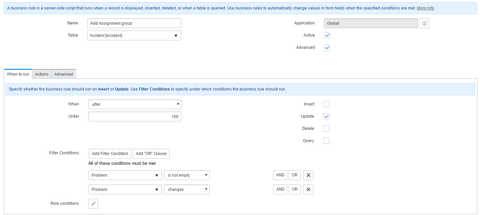This screenshot has height=215, width=480.
Task: Check the Delete option
Action: (326, 129)
